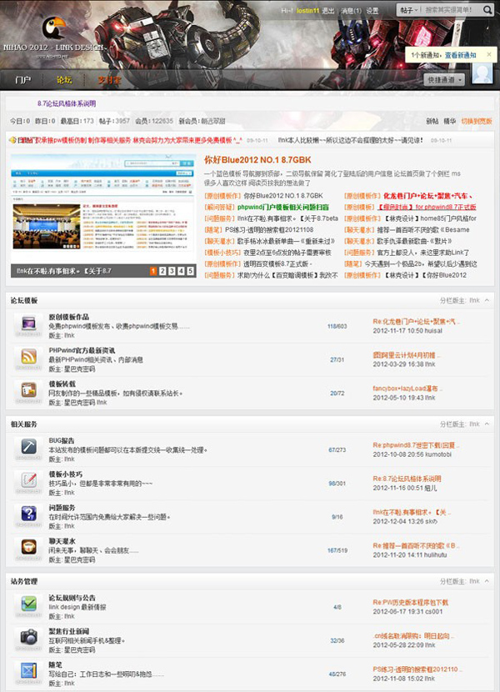The image size is (500, 692).
Task: Open 消息(1) messages
Action: (x=351, y=11)
